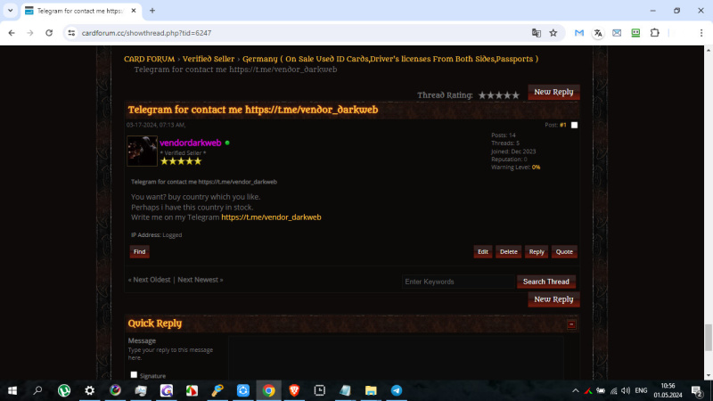Open the Extensions puzzle icon
The height and width of the screenshot is (401, 713).
[x=655, y=33]
